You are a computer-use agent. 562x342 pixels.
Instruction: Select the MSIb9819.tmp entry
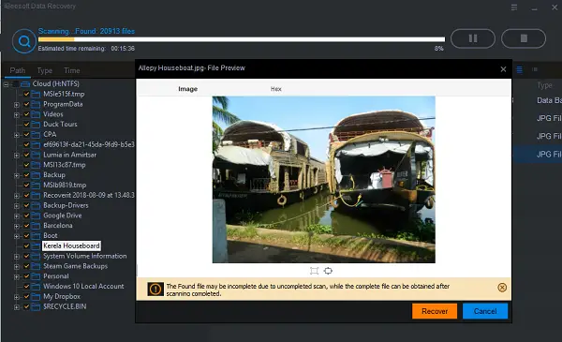[65, 185]
